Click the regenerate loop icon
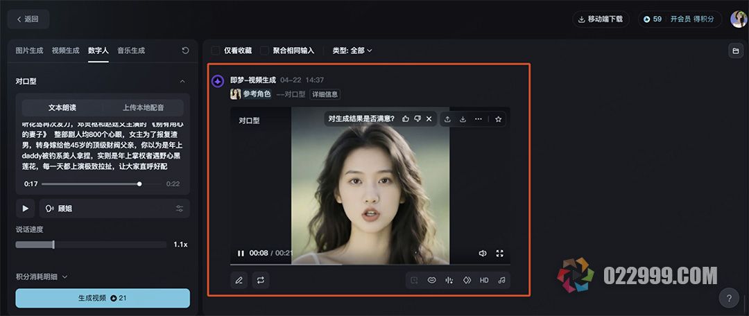 260,280
